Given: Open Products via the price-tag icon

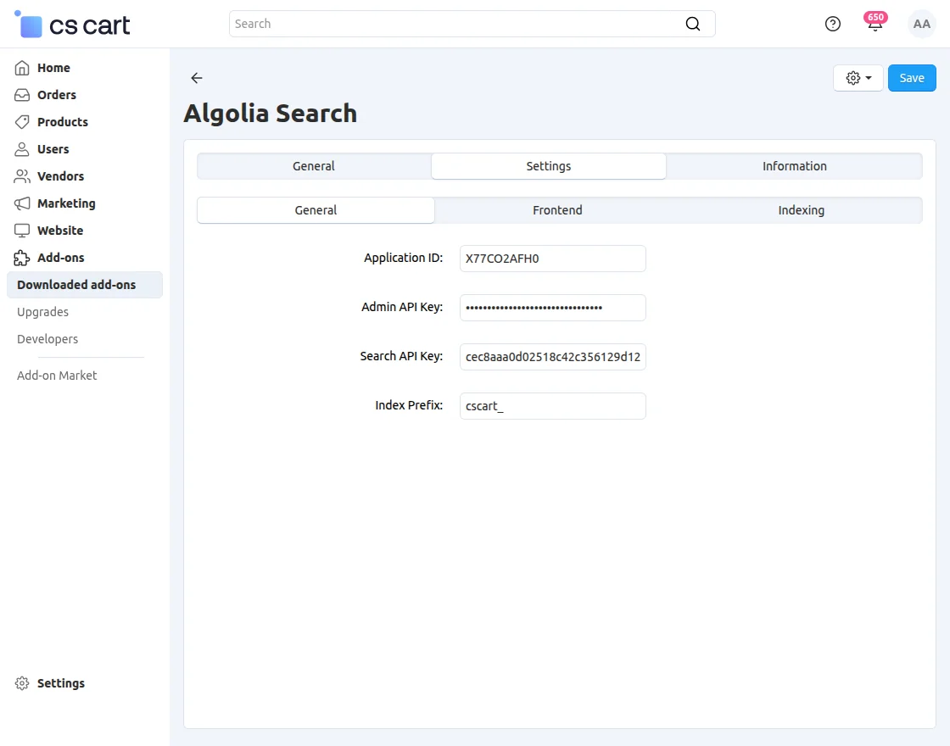Looking at the screenshot, I should point(21,121).
